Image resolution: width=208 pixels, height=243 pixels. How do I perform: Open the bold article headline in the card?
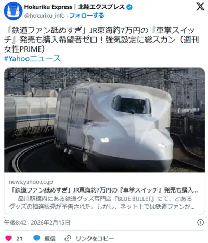tap(103, 190)
